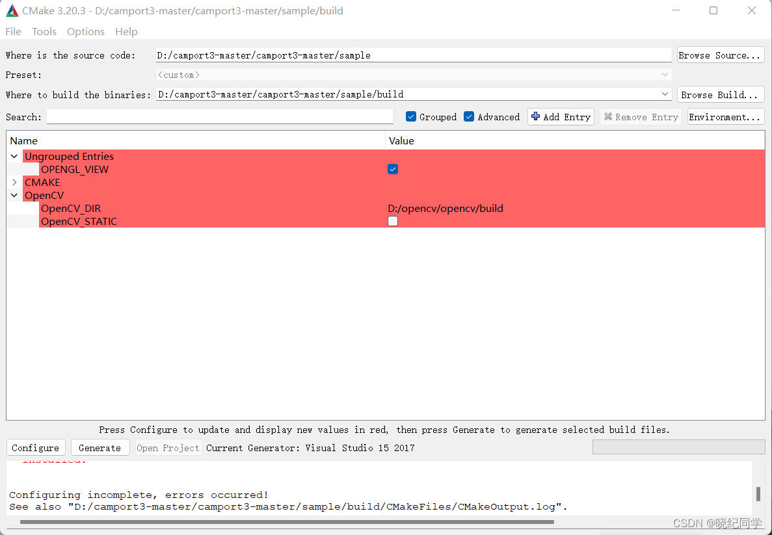Click the Configure button

click(36, 447)
